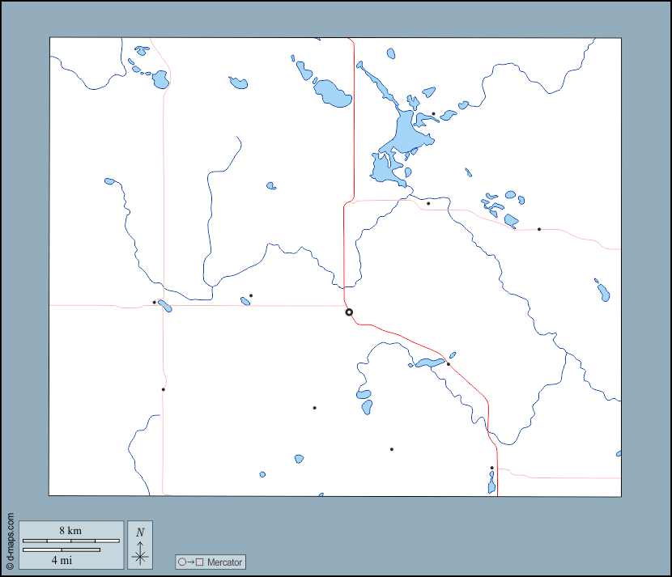Select the largest lake in the north

402,135
